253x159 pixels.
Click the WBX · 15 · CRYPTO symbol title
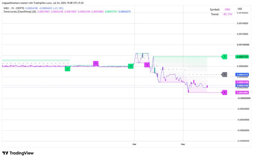pyautogui.click(x=14, y=8)
